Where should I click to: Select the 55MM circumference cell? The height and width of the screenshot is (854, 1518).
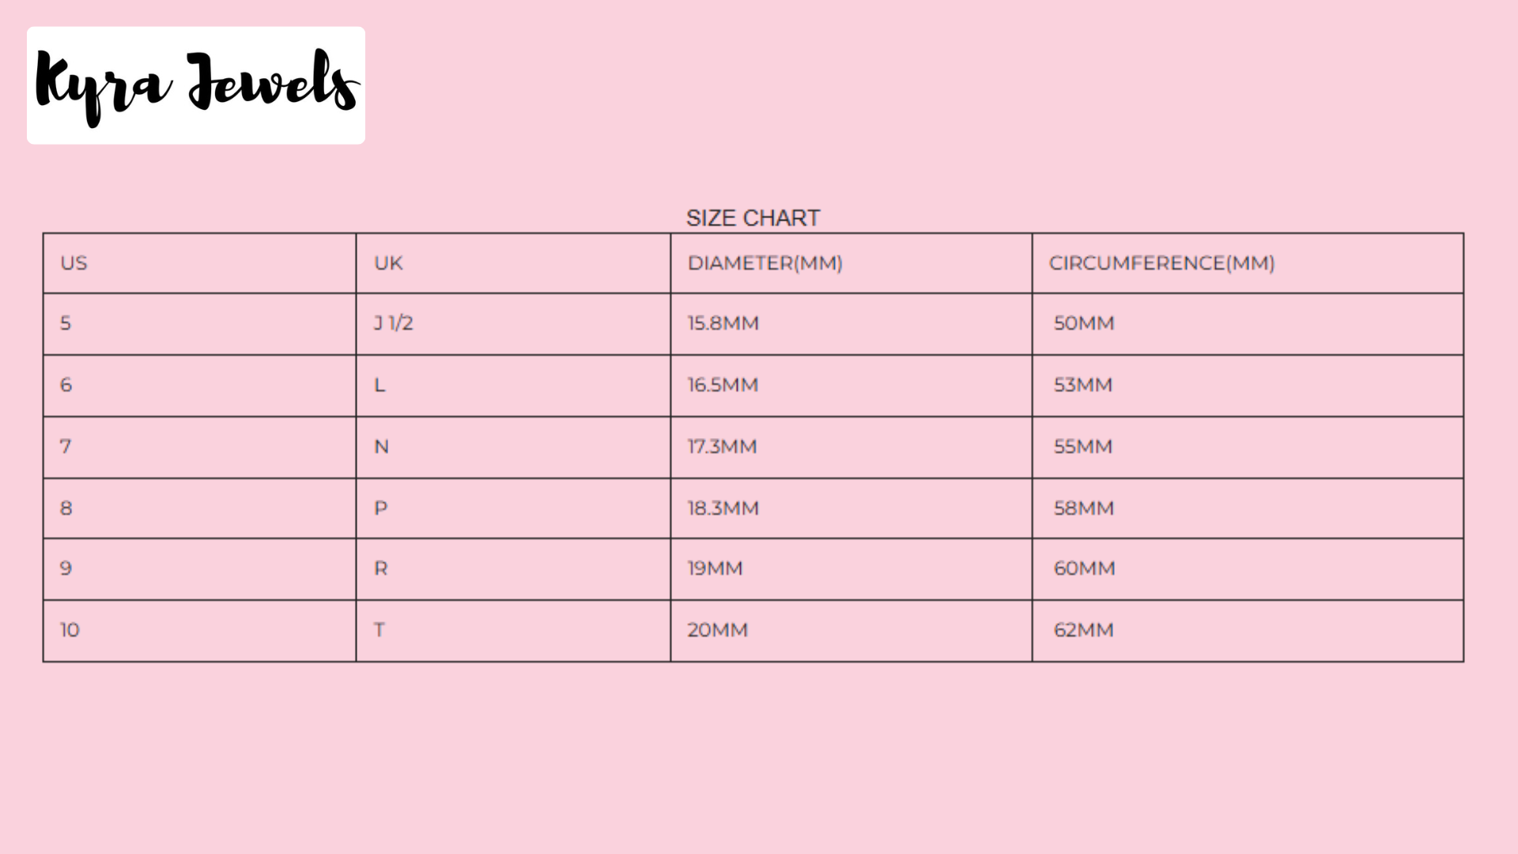(1082, 447)
